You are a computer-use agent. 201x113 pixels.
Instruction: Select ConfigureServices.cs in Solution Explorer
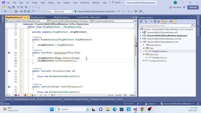coord(158,61)
